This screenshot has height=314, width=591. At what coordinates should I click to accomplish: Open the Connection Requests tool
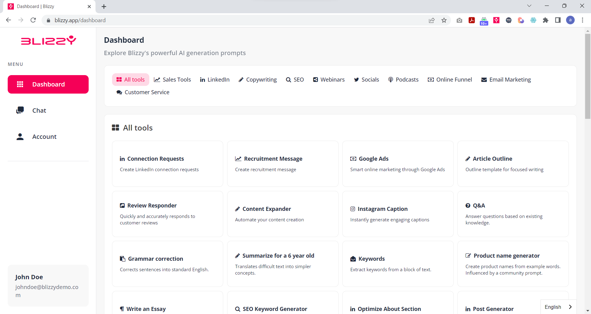[x=167, y=164]
